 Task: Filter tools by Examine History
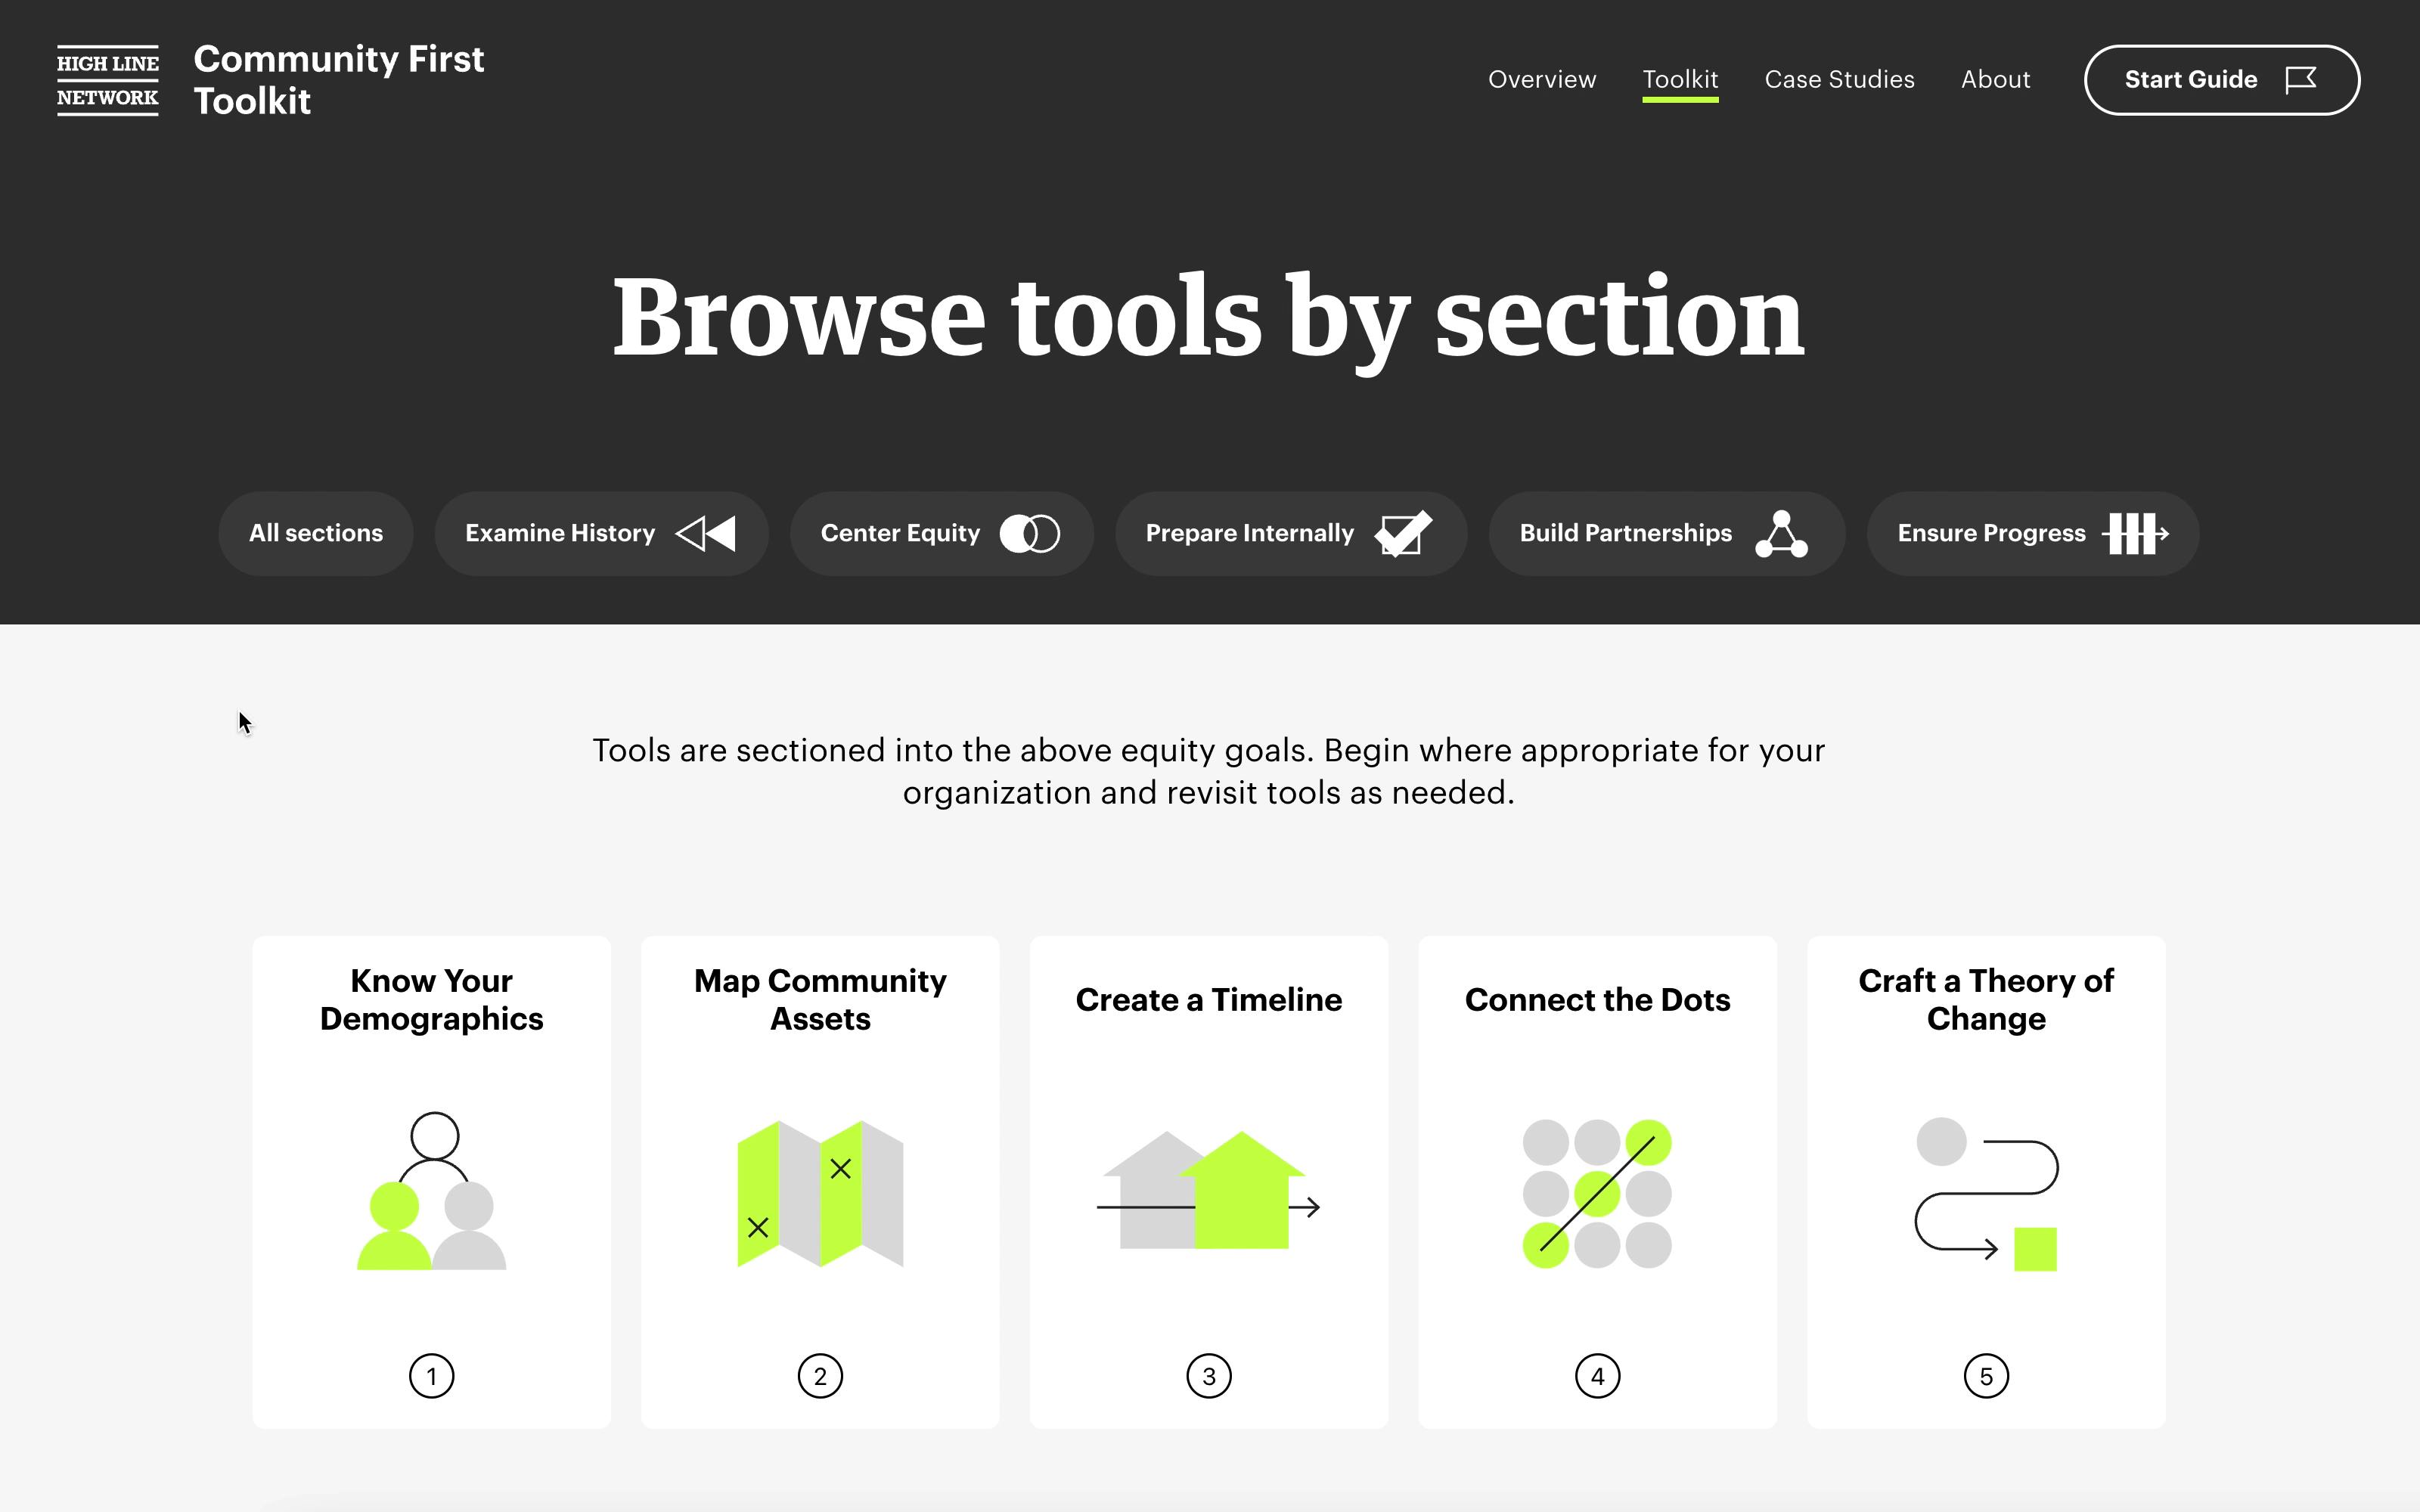(559, 533)
